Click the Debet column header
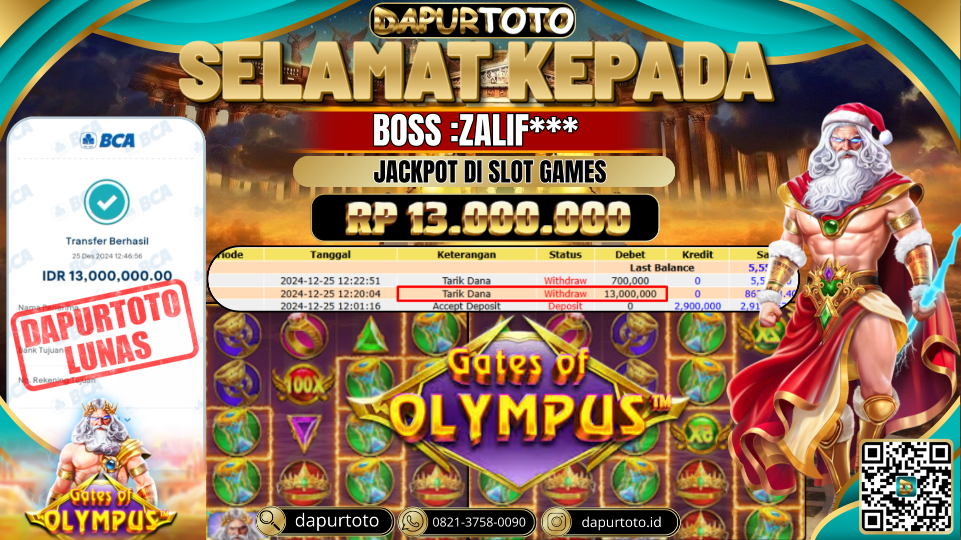This screenshot has width=961, height=540. tap(630, 254)
